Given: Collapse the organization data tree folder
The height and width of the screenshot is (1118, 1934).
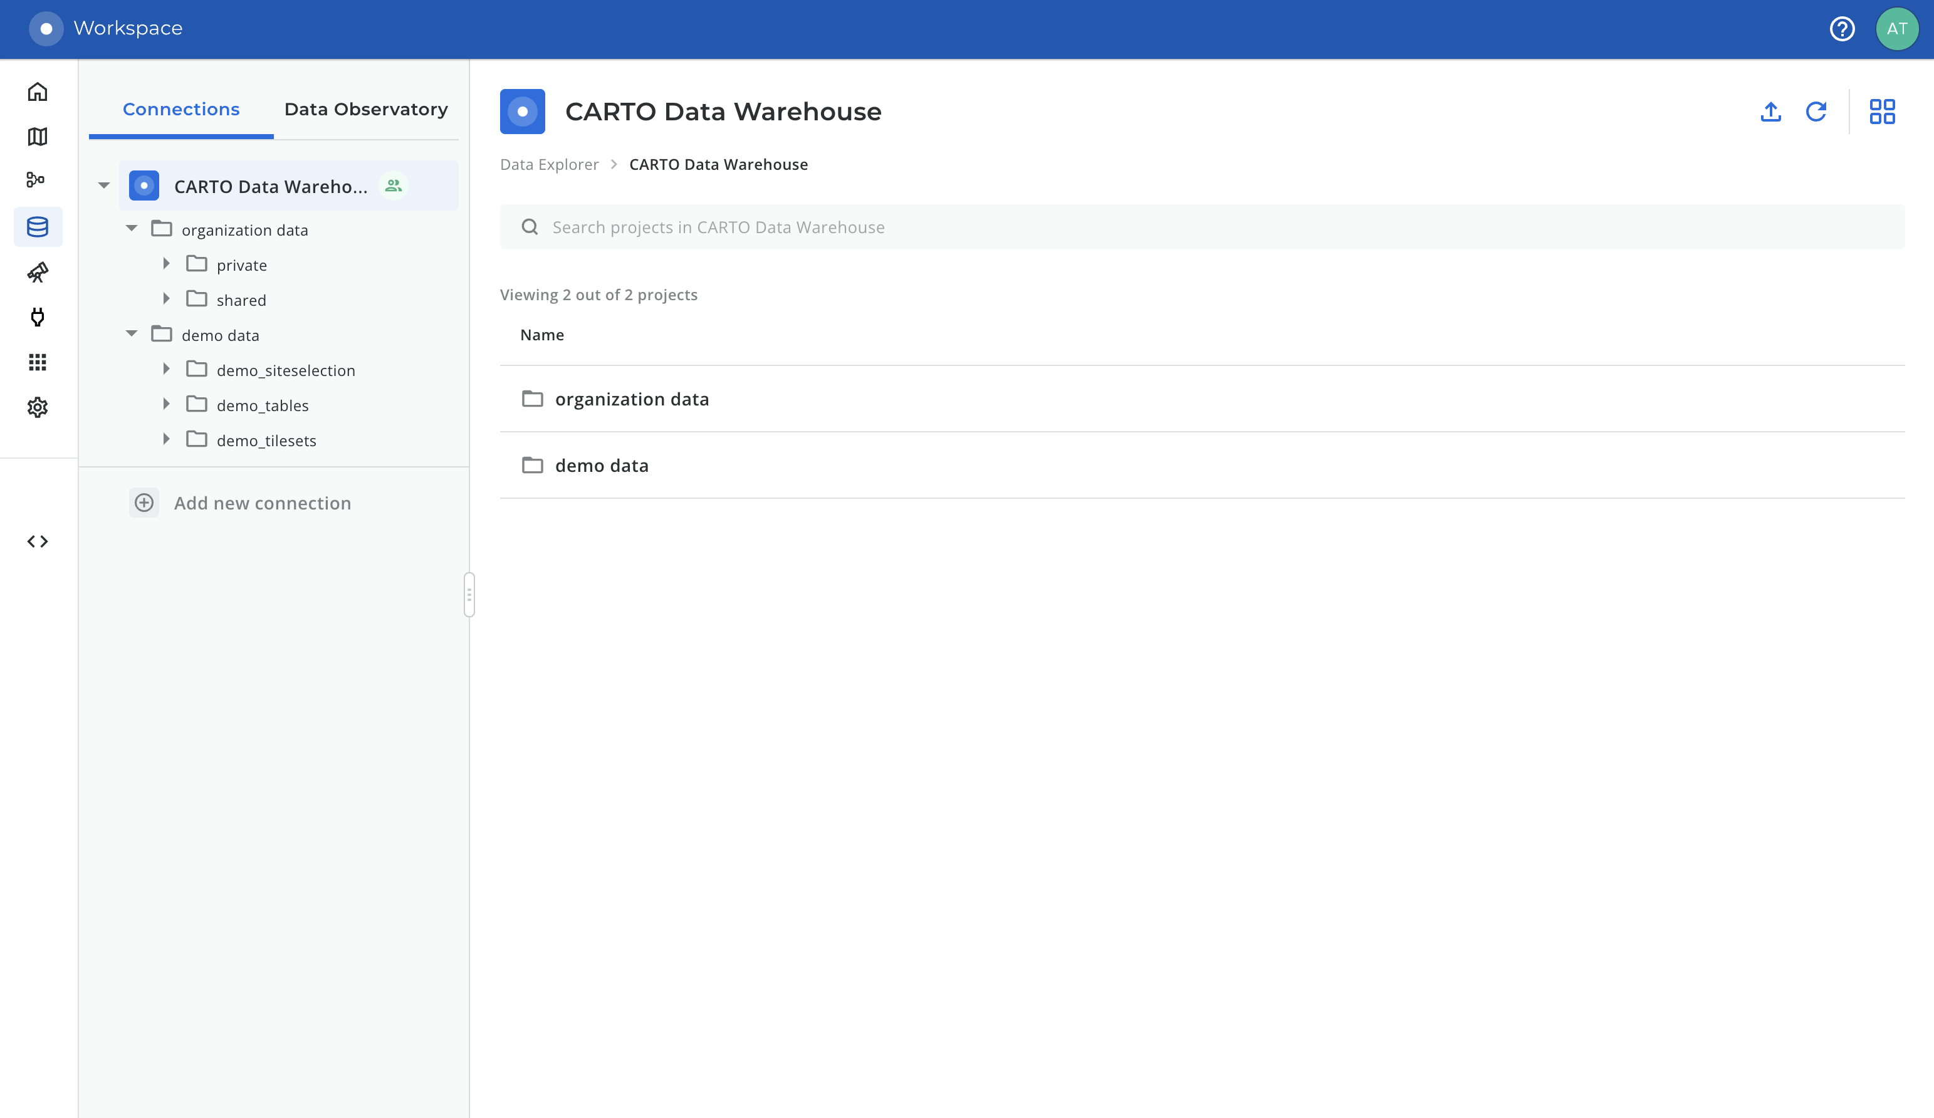Looking at the screenshot, I should (131, 229).
